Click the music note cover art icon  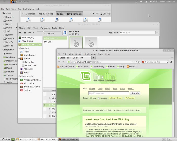coord(65,33)
